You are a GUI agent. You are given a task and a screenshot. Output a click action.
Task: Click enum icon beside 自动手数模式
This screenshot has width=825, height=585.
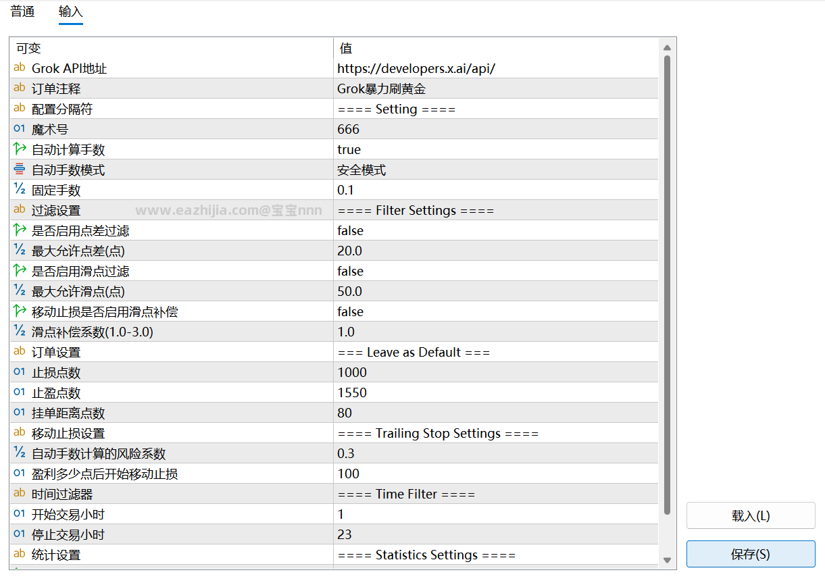19,170
